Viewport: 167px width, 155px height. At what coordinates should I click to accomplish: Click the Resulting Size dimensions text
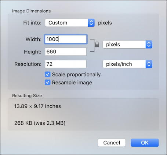37,106
